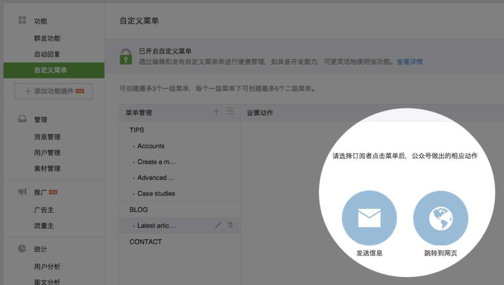
Task: Go to 自动回复 in the sidebar
Action: [x=47, y=54]
